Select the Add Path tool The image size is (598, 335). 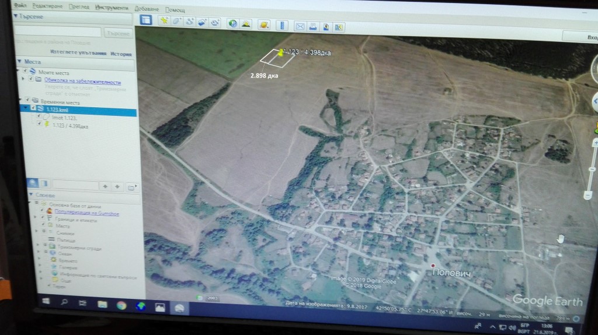pyautogui.click(x=190, y=22)
